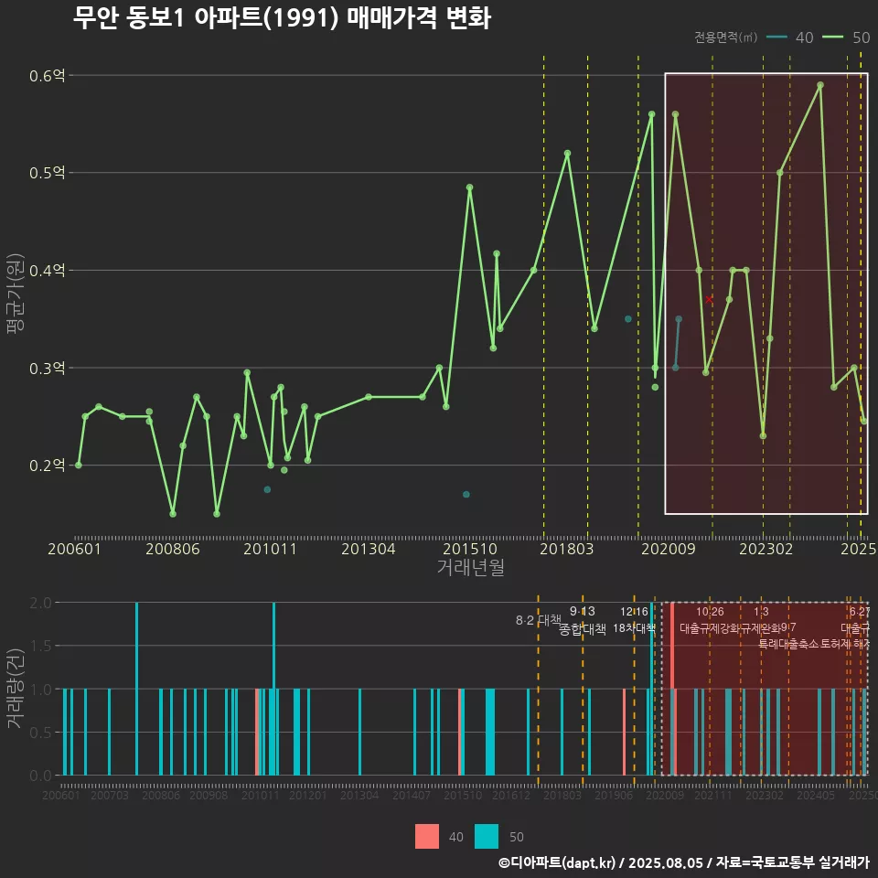Click the 40 line sample in top legend
The height and width of the screenshot is (878, 878).
click(776, 37)
